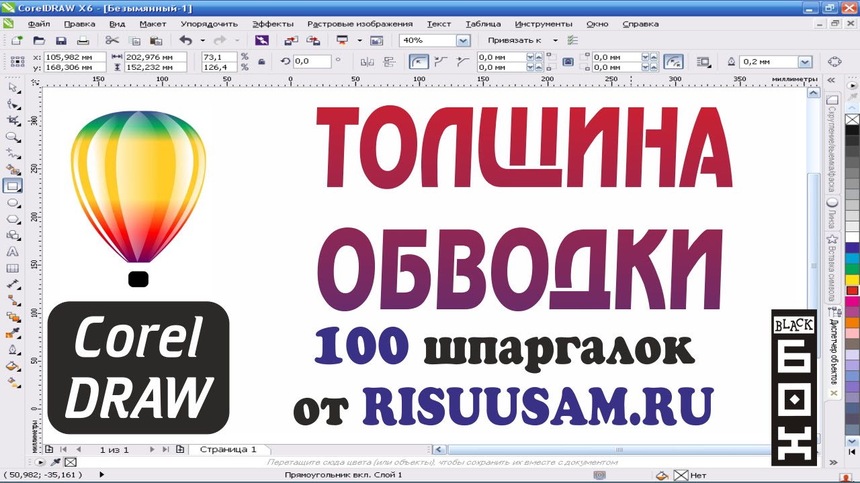Screen dimensions: 860x483
Task: Click the Import icon
Action: (x=291, y=40)
